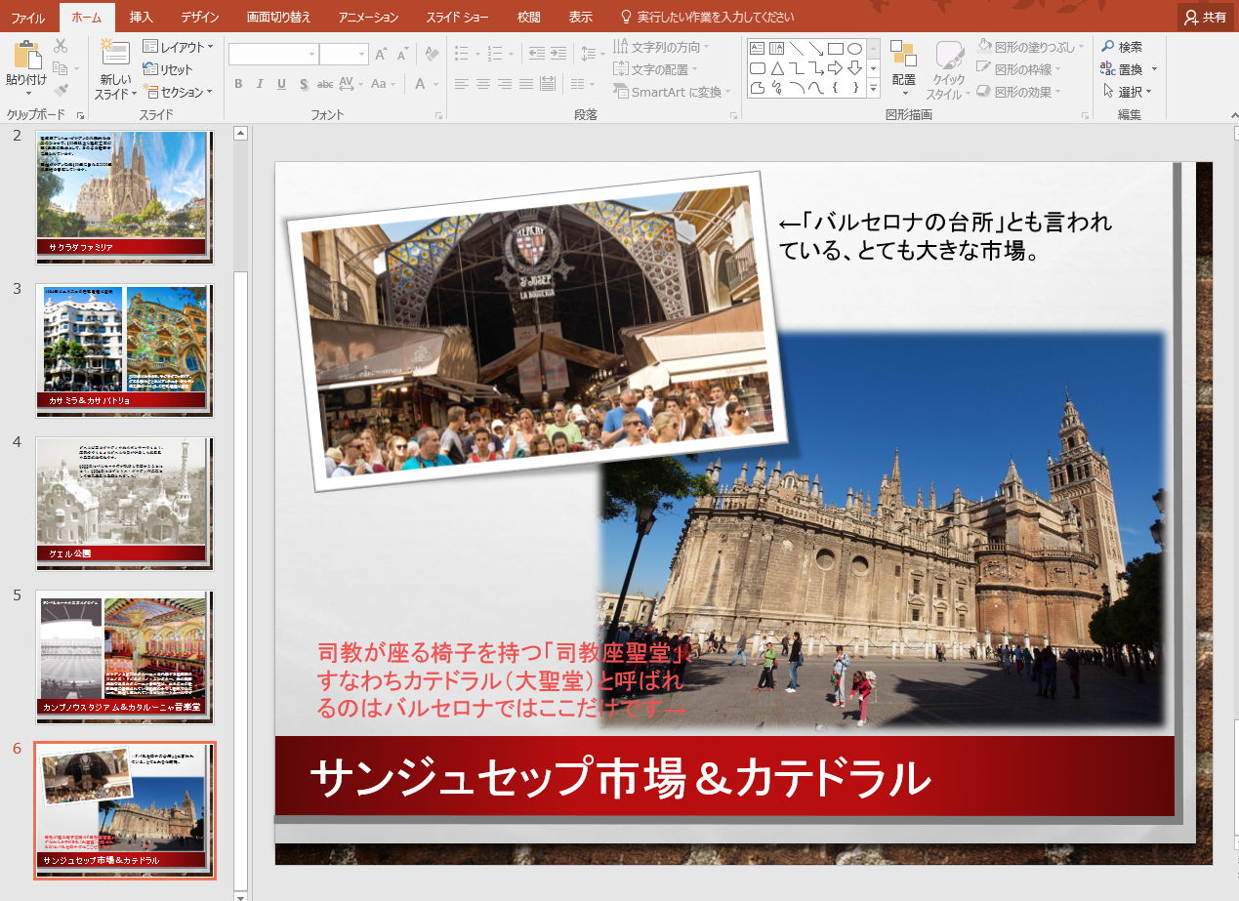The width and height of the screenshot is (1239, 901).
Task: Click the New Slide (新しいスライド) icon
Action: (x=115, y=55)
